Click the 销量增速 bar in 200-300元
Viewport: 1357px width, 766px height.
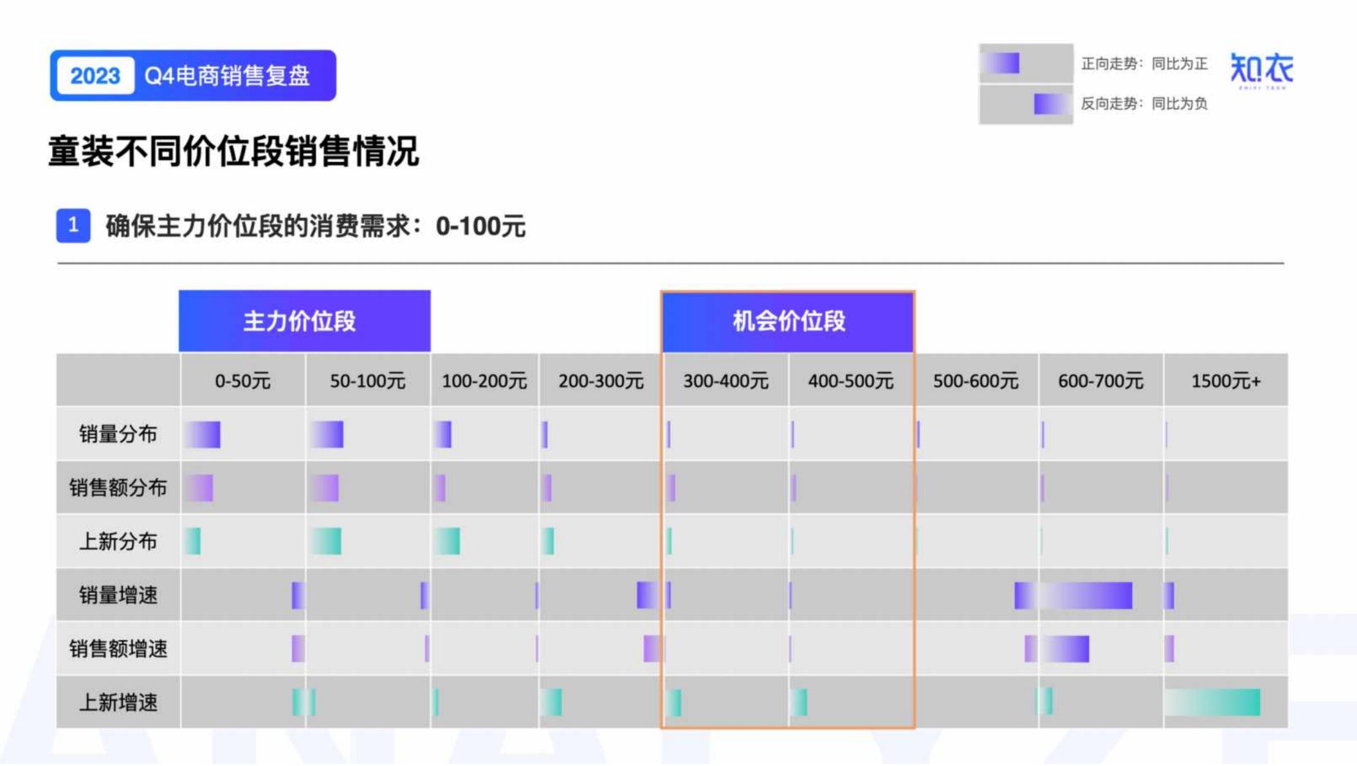pyautogui.click(x=648, y=596)
